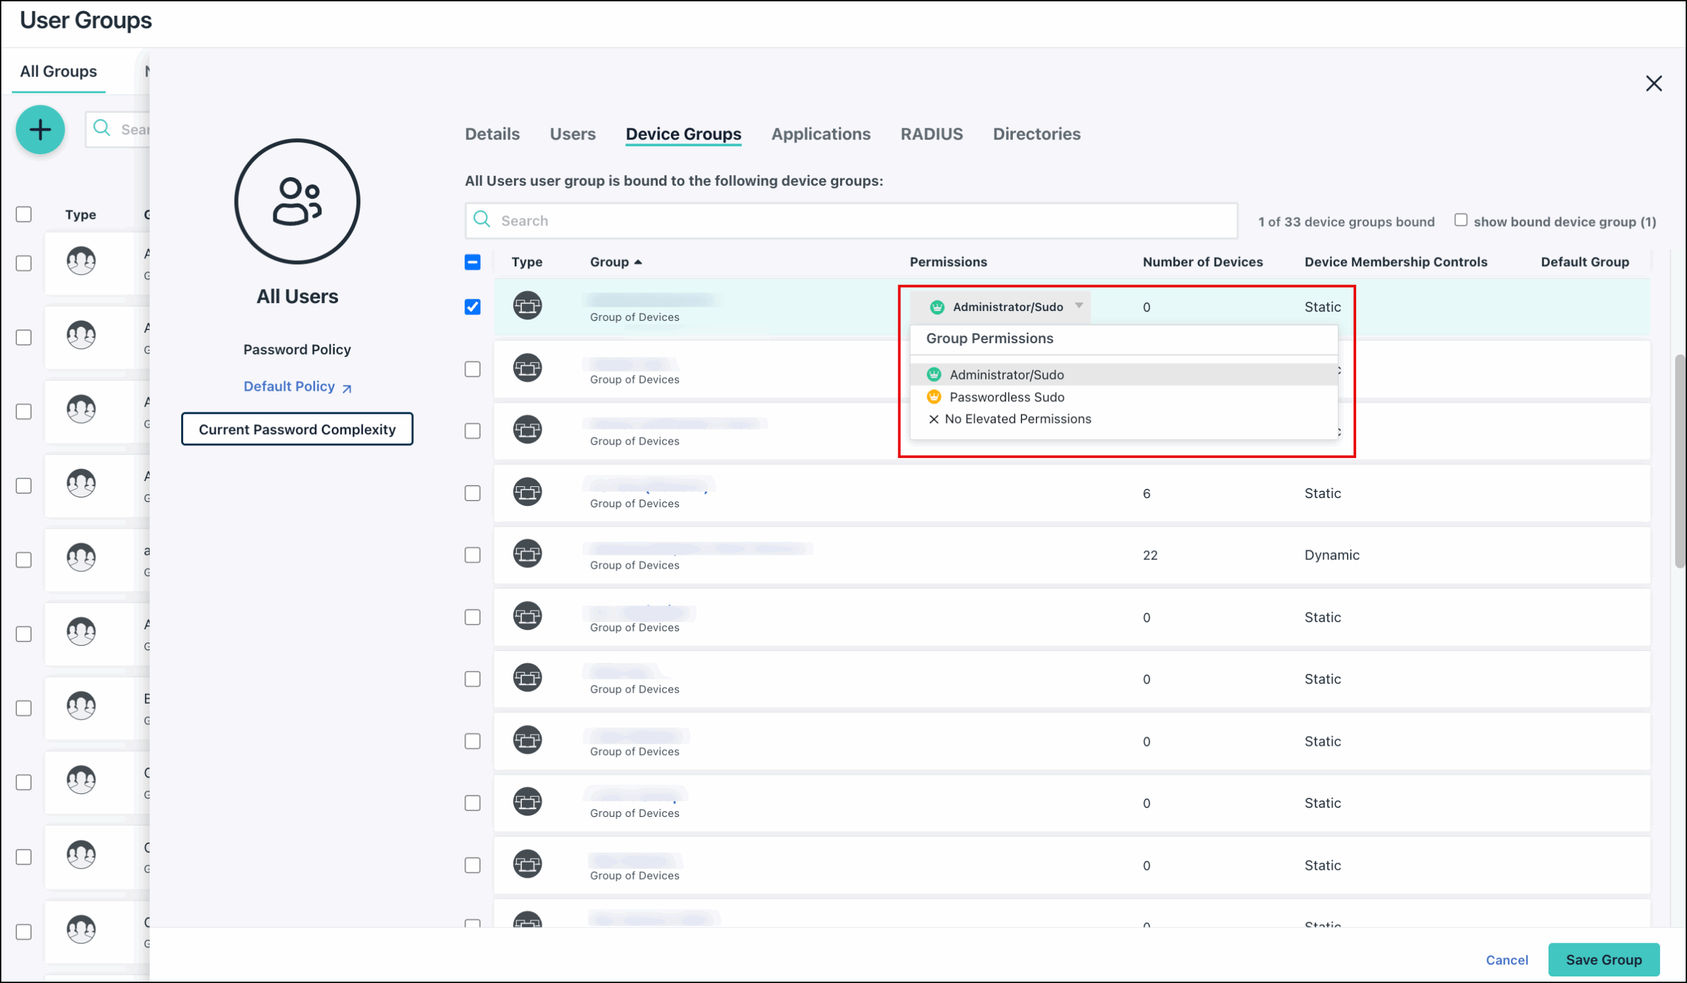Enable show bound device group checkbox
The height and width of the screenshot is (983, 1687).
1461,220
